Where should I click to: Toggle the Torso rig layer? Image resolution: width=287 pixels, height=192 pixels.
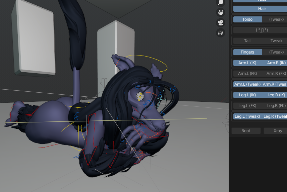click(247, 19)
